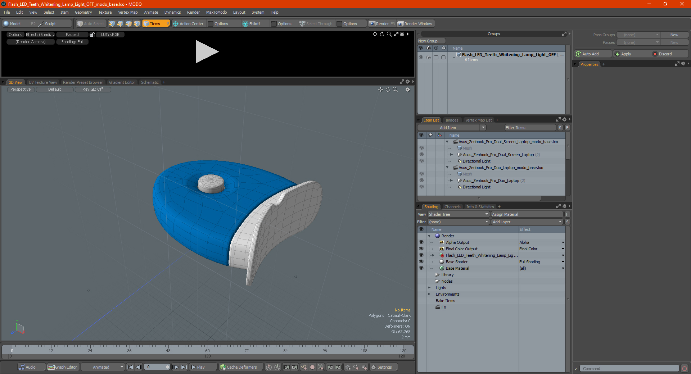Collapse the Asus_Zenbook_Pro_Dual_Screen_Laptop_modo_base.lxo scene

click(447, 142)
